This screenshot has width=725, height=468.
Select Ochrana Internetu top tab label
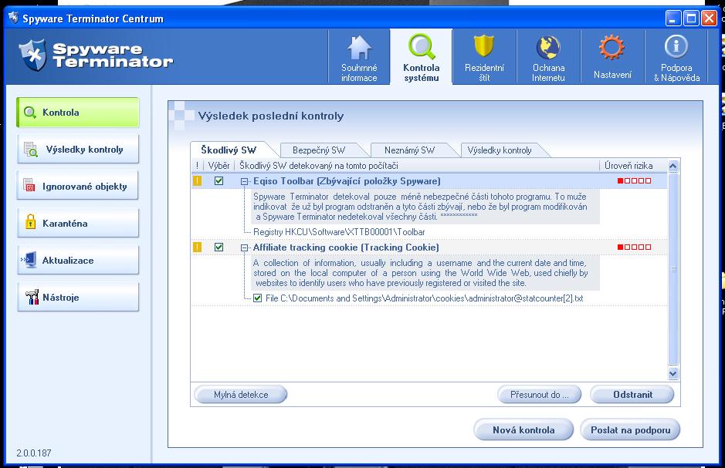(x=548, y=73)
